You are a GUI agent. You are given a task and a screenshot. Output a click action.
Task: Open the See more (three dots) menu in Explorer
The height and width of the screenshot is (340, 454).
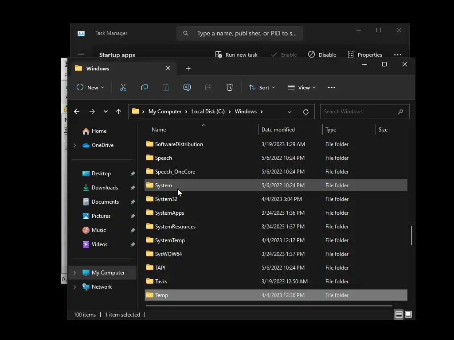332,88
